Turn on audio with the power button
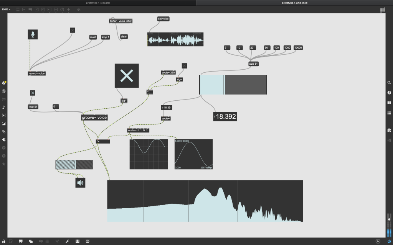393x245 pixels. click(378, 241)
